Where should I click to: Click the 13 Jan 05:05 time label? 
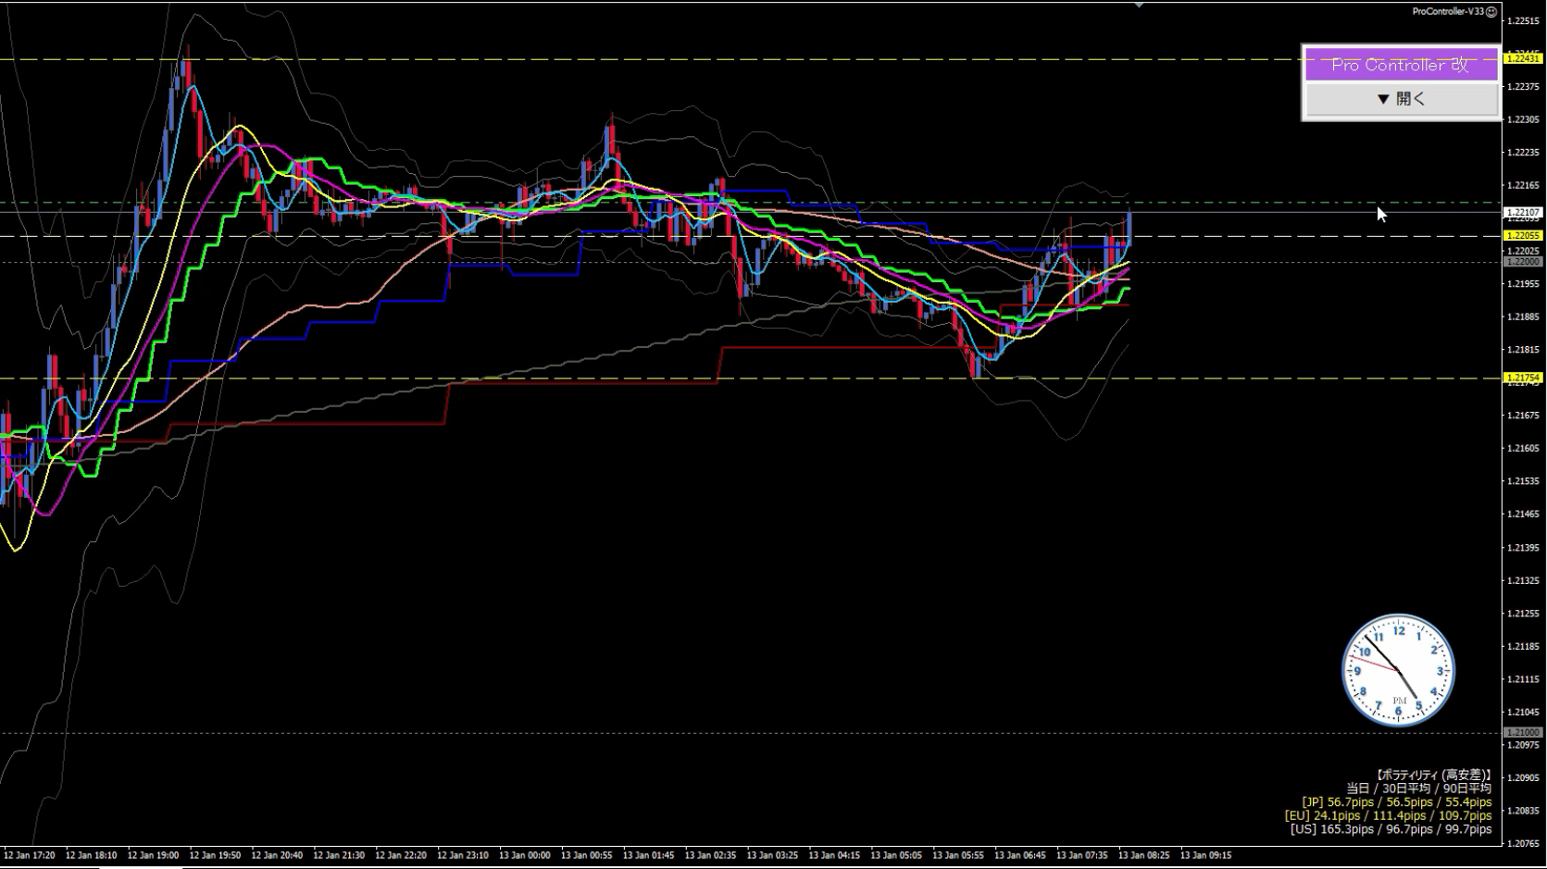897,855
